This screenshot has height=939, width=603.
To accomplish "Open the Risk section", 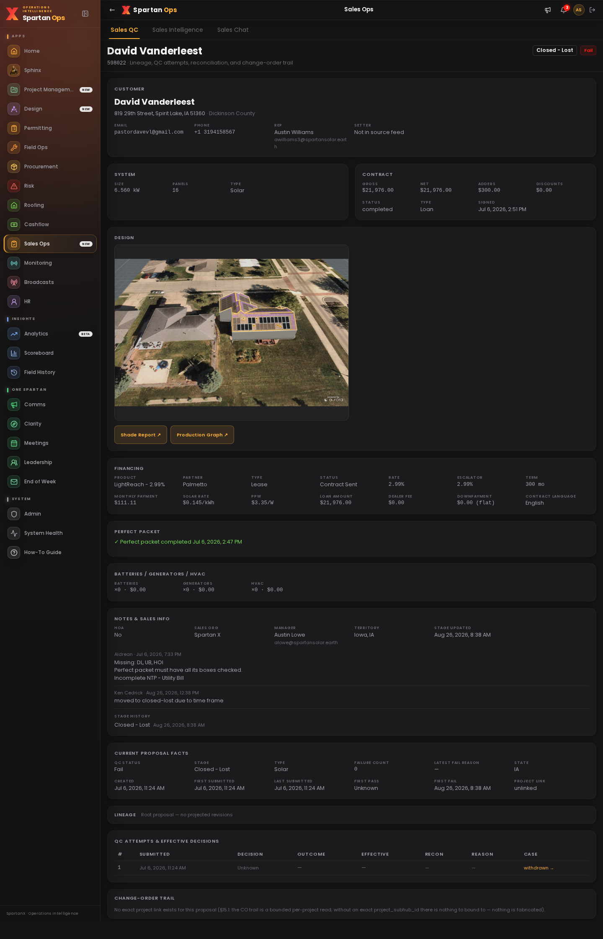I will point(50,186).
